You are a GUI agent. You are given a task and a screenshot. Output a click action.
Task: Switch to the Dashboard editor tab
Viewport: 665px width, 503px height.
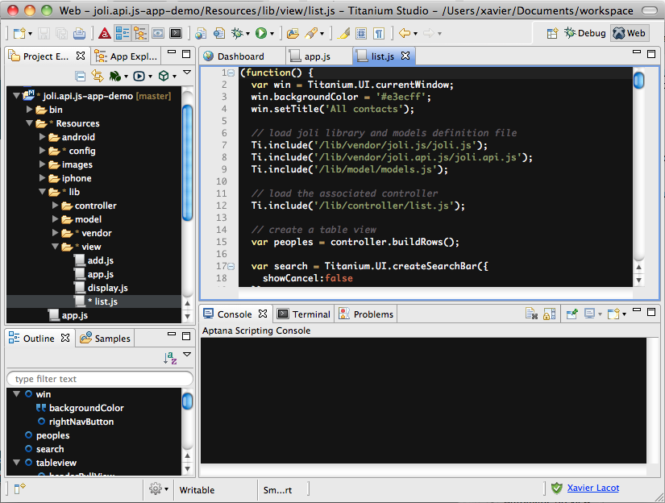tap(241, 56)
